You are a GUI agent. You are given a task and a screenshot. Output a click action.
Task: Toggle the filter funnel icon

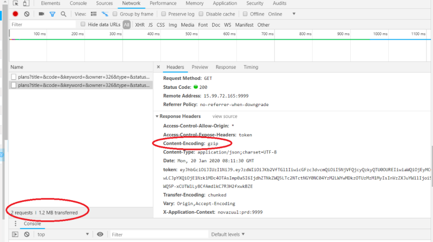point(52,14)
